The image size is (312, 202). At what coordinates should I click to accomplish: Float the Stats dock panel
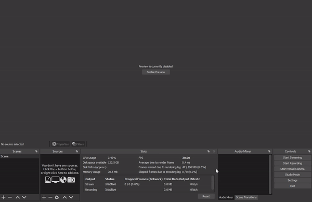pos(209,151)
